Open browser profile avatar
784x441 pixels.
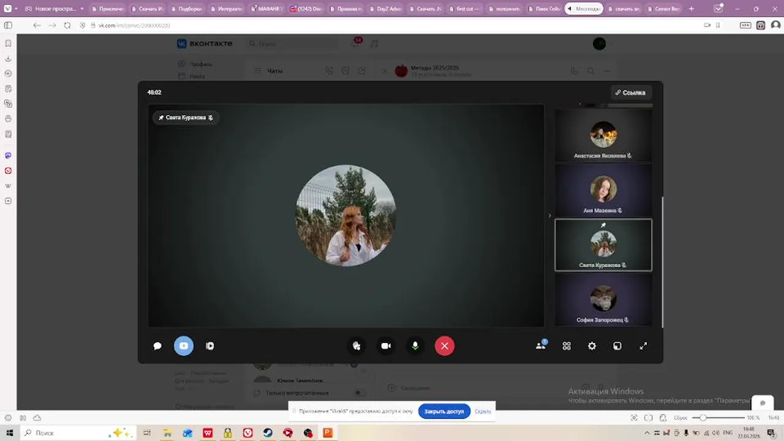(x=775, y=25)
